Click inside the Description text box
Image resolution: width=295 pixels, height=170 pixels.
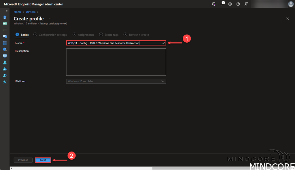(116, 62)
